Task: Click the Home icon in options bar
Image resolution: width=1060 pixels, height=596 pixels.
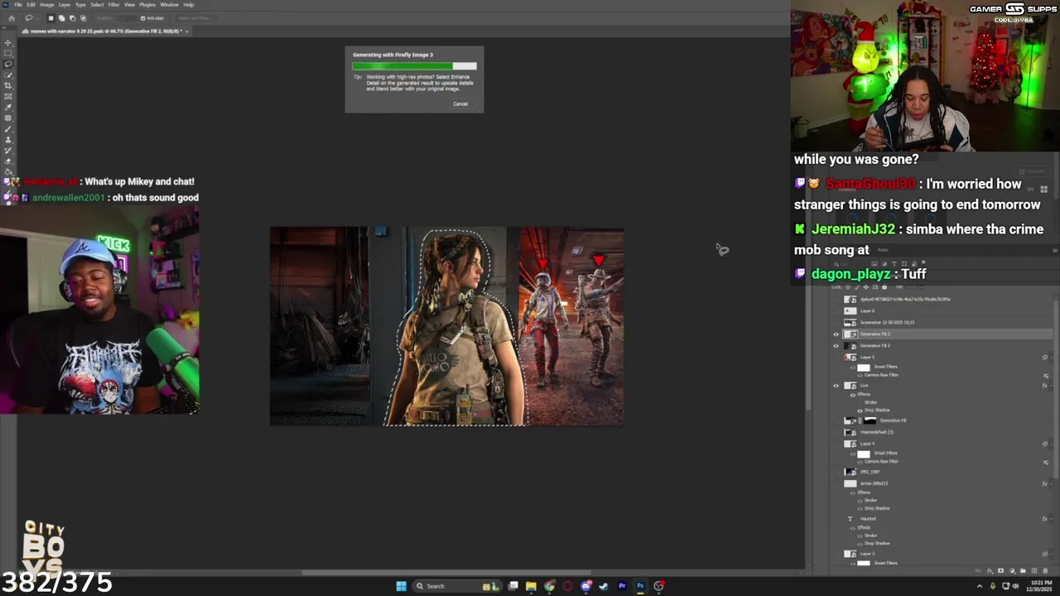Action: pyautogui.click(x=12, y=18)
